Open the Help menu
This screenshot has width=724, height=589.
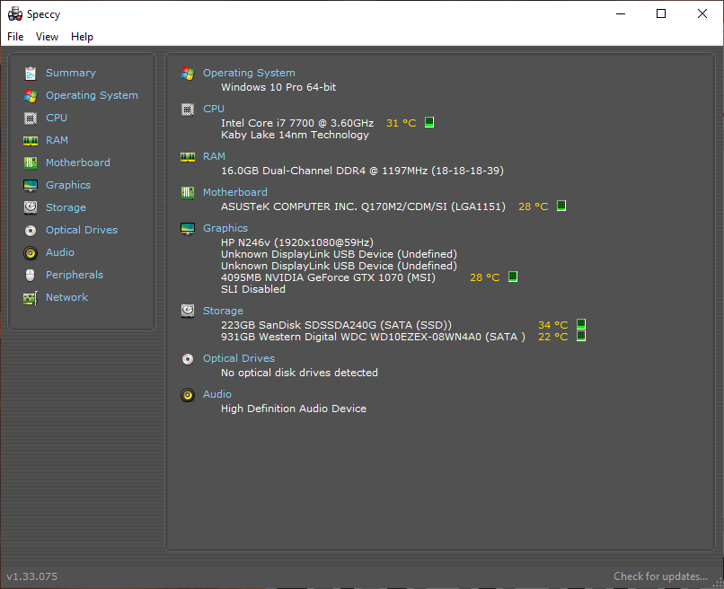(82, 37)
